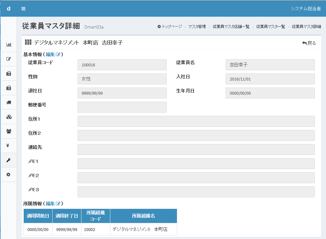Open the wrench master management icon
The width and height of the screenshot is (326, 239).
point(9,160)
